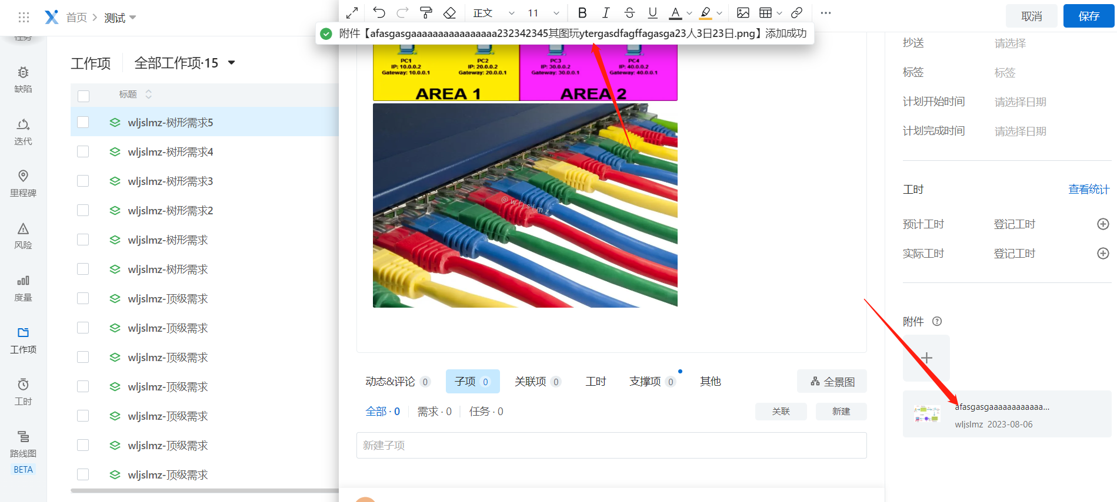The width and height of the screenshot is (1117, 502).
Task: Open the 正文 paragraph style dropdown
Action: tap(494, 13)
